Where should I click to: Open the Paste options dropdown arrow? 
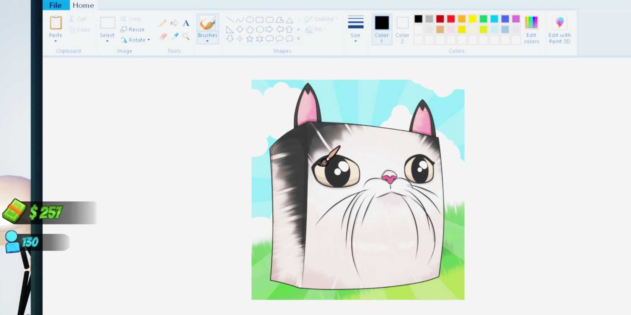pyautogui.click(x=55, y=41)
